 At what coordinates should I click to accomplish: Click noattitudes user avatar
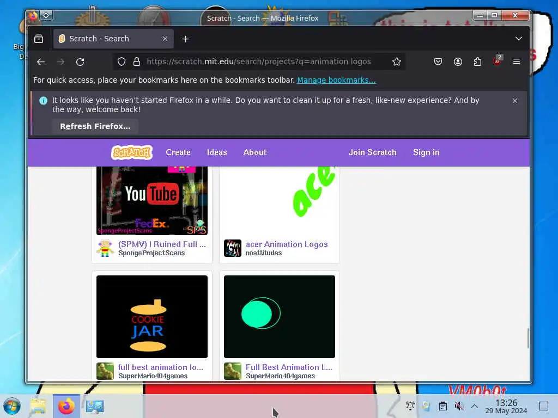233,248
